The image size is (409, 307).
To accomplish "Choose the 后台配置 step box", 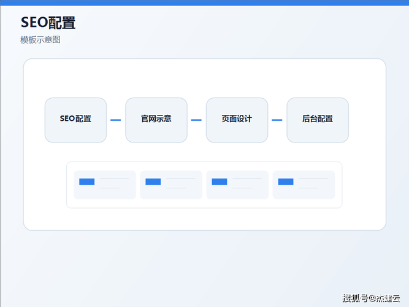I will (x=318, y=120).
